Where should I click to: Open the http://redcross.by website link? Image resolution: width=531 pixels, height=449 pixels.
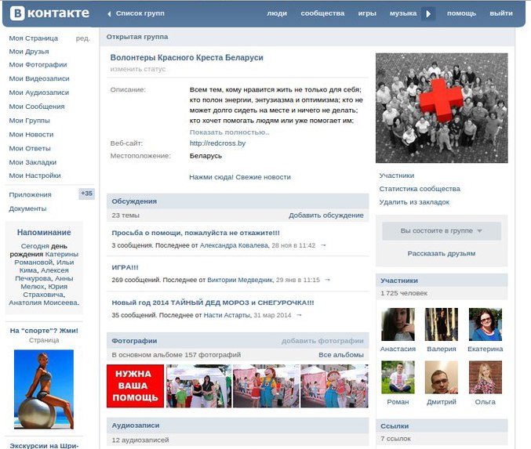coord(217,143)
